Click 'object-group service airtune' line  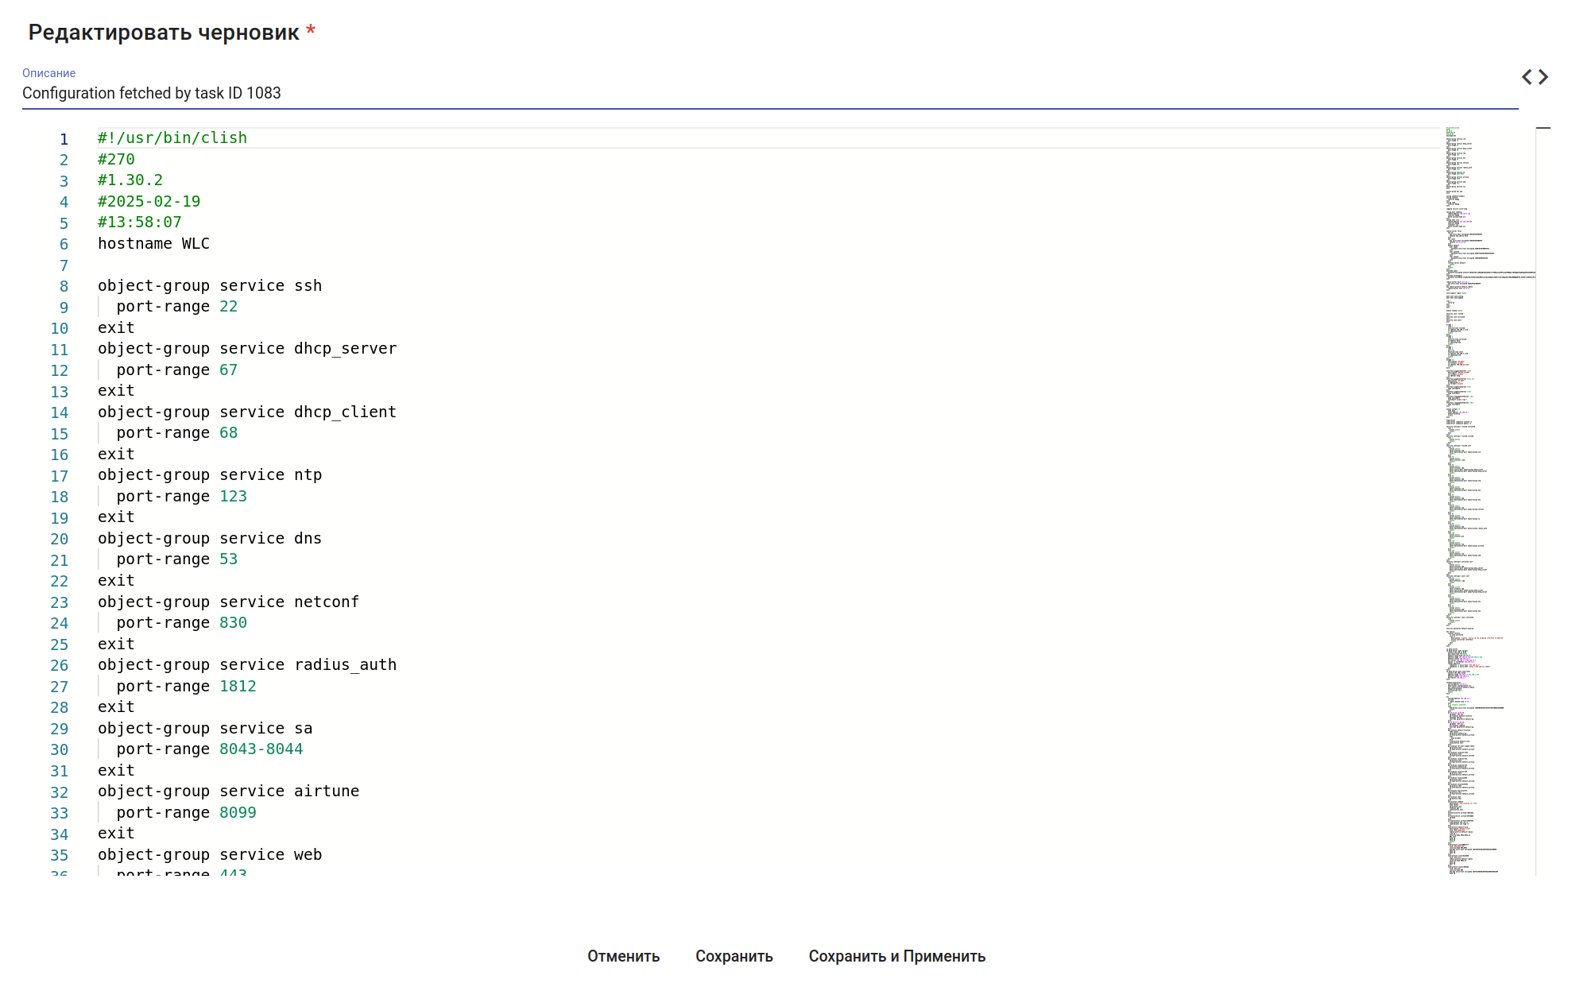click(x=228, y=792)
